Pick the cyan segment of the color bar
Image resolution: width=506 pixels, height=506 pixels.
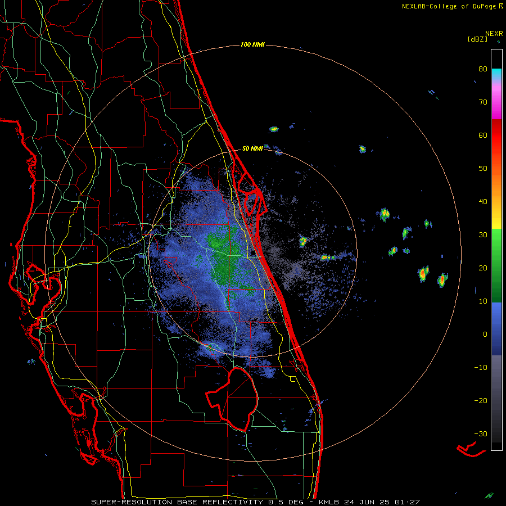click(x=496, y=74)
